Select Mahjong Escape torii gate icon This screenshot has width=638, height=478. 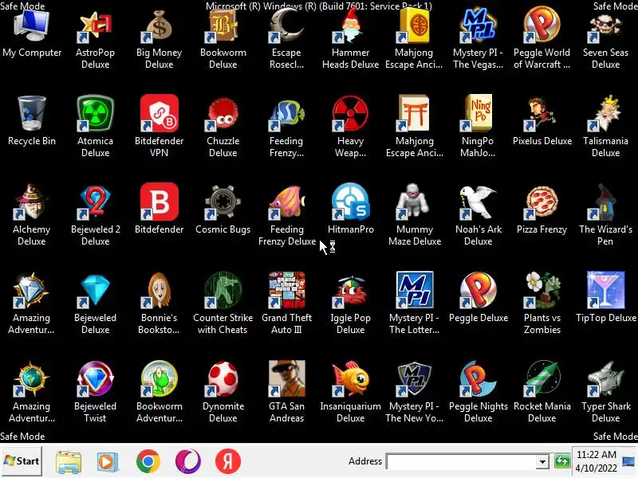coord(414,127)
